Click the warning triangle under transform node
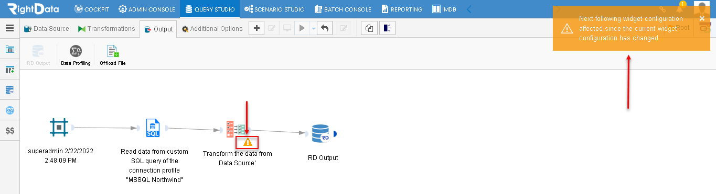This screenshot has height=194, width=716. (x=248, y=142)
